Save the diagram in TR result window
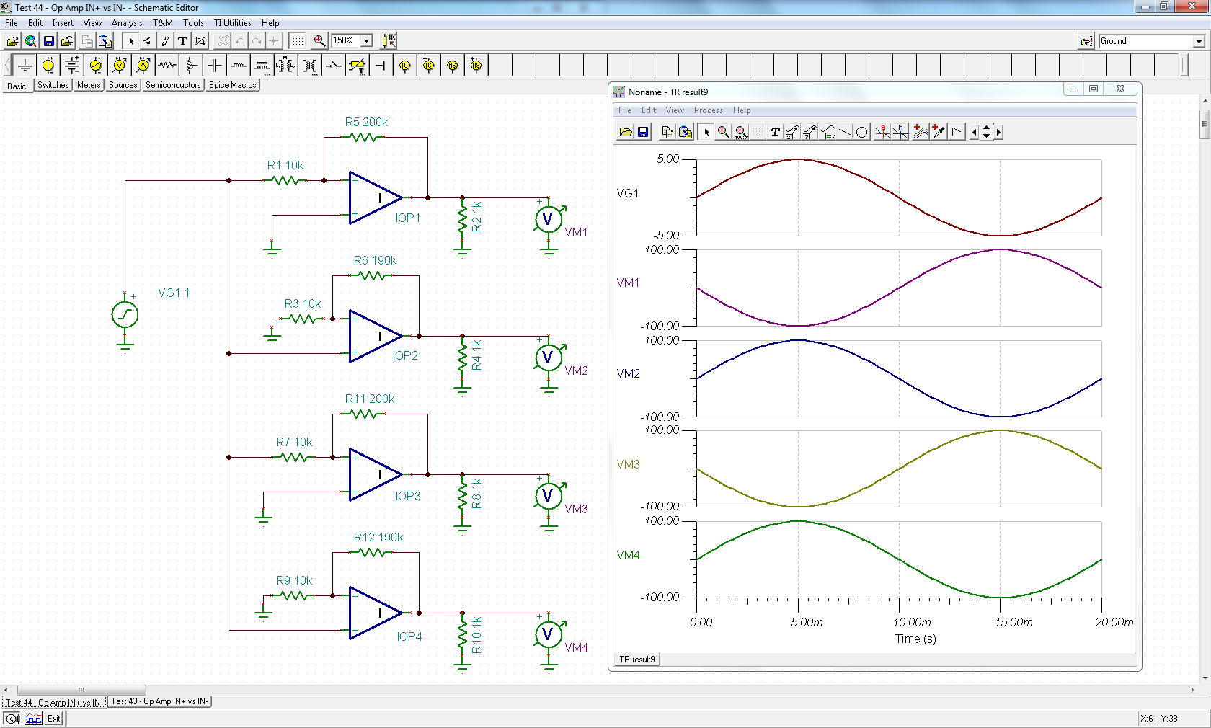Viewport: 1211px width, 728px height. (643, 132)
